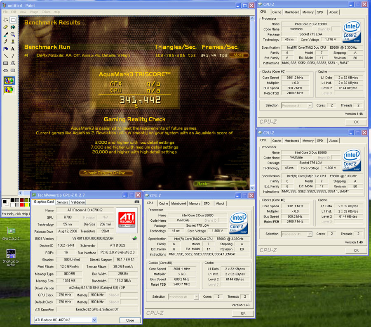371x327 pixels.
Task: Pick the dark red swatch in Paint palette
Action: (22, 200)
